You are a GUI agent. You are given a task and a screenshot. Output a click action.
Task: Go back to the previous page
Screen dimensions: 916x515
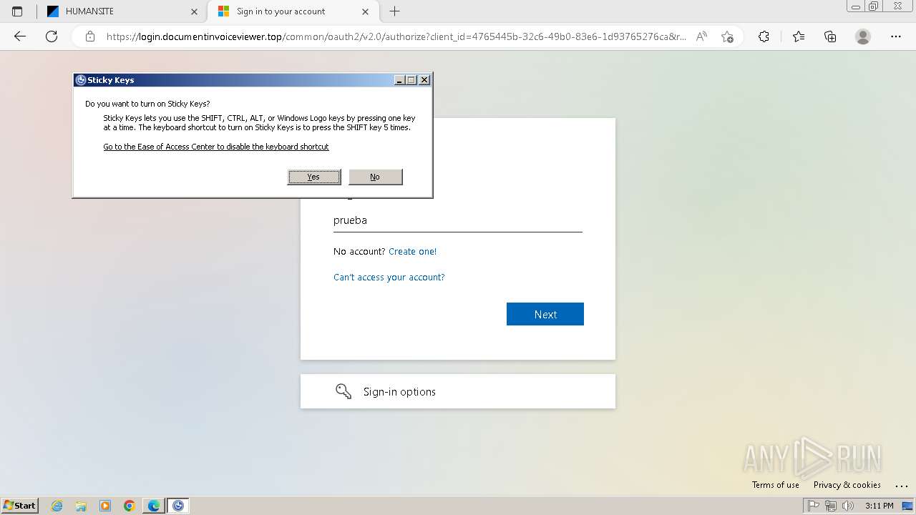(20, 36)
